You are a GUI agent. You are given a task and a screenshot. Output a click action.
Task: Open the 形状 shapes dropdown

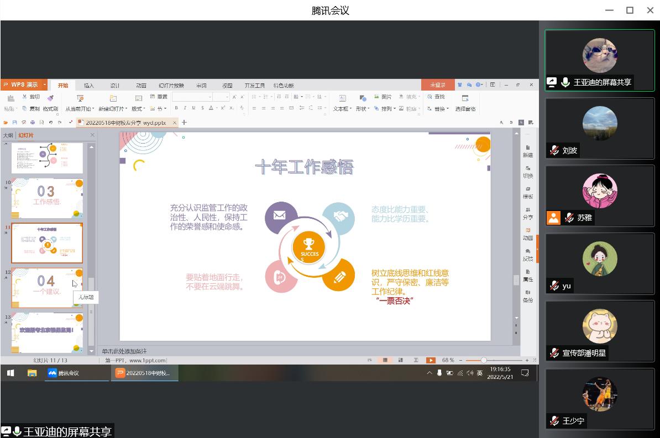click(362, 109)
